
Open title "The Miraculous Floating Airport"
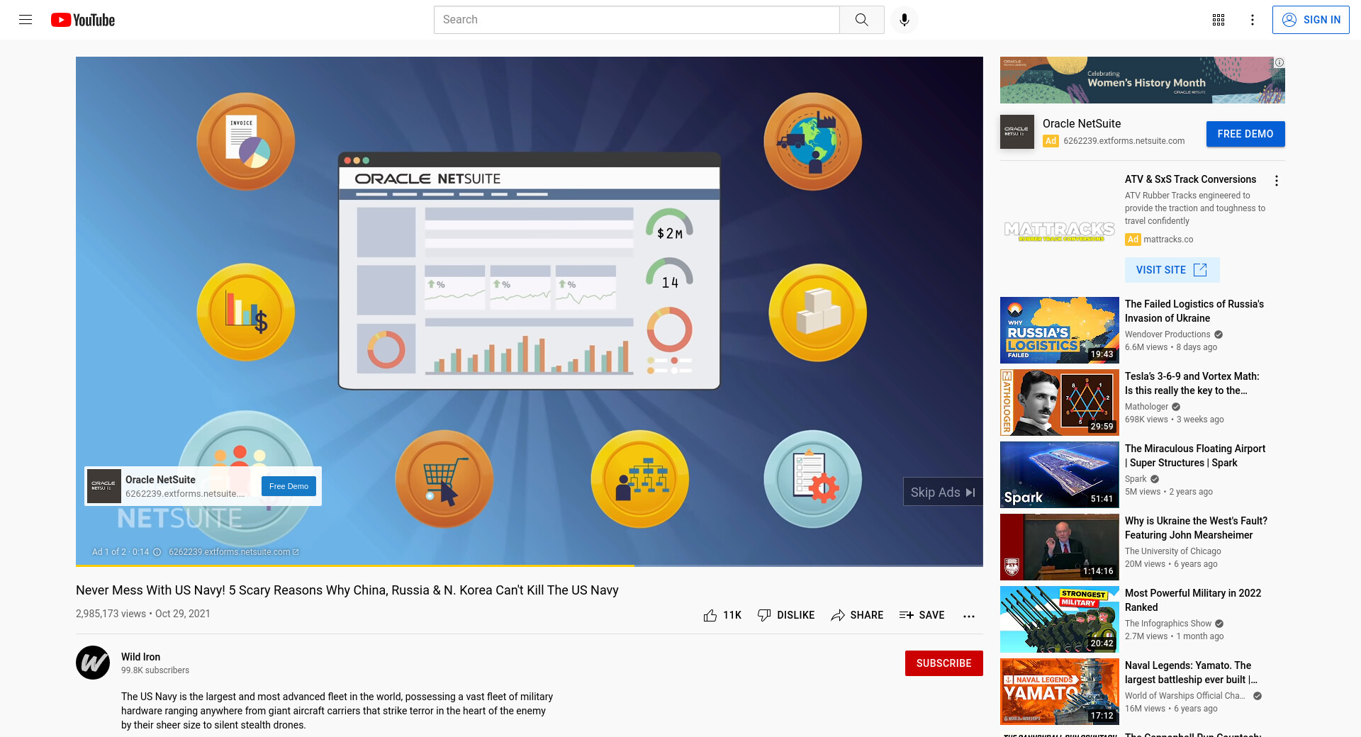click(x=1194, y=456)
